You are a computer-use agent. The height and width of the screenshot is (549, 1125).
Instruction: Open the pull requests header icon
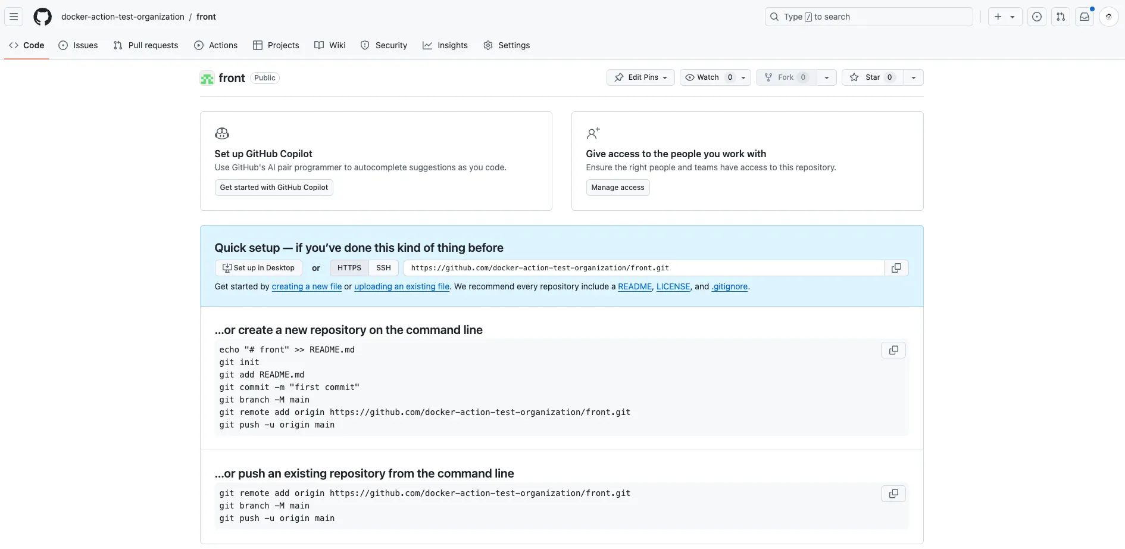point(1061,17)
